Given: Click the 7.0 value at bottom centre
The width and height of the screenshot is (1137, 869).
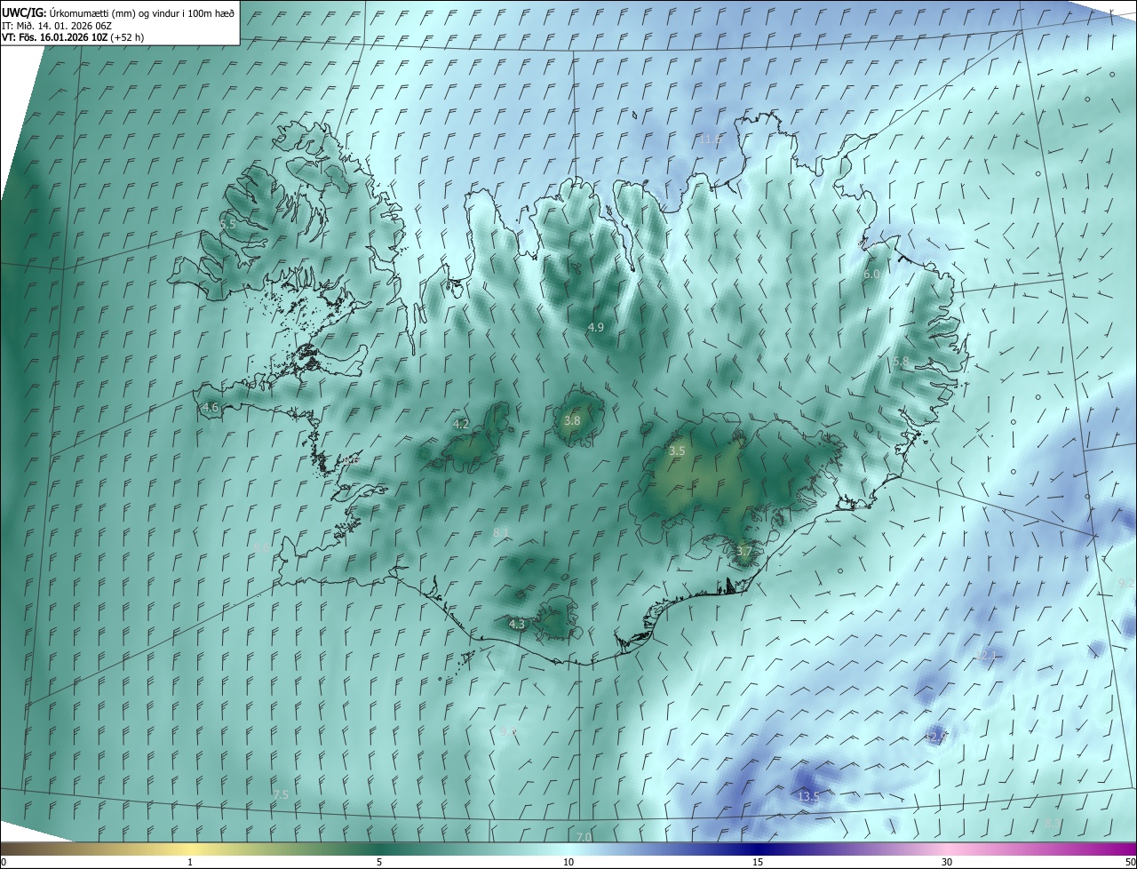Looking at the screenshot, I should (x=584, y=837).
